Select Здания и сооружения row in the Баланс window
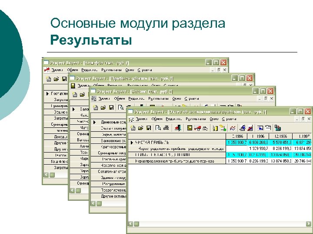This screenshot has width=313, height=234. [109, 178]
